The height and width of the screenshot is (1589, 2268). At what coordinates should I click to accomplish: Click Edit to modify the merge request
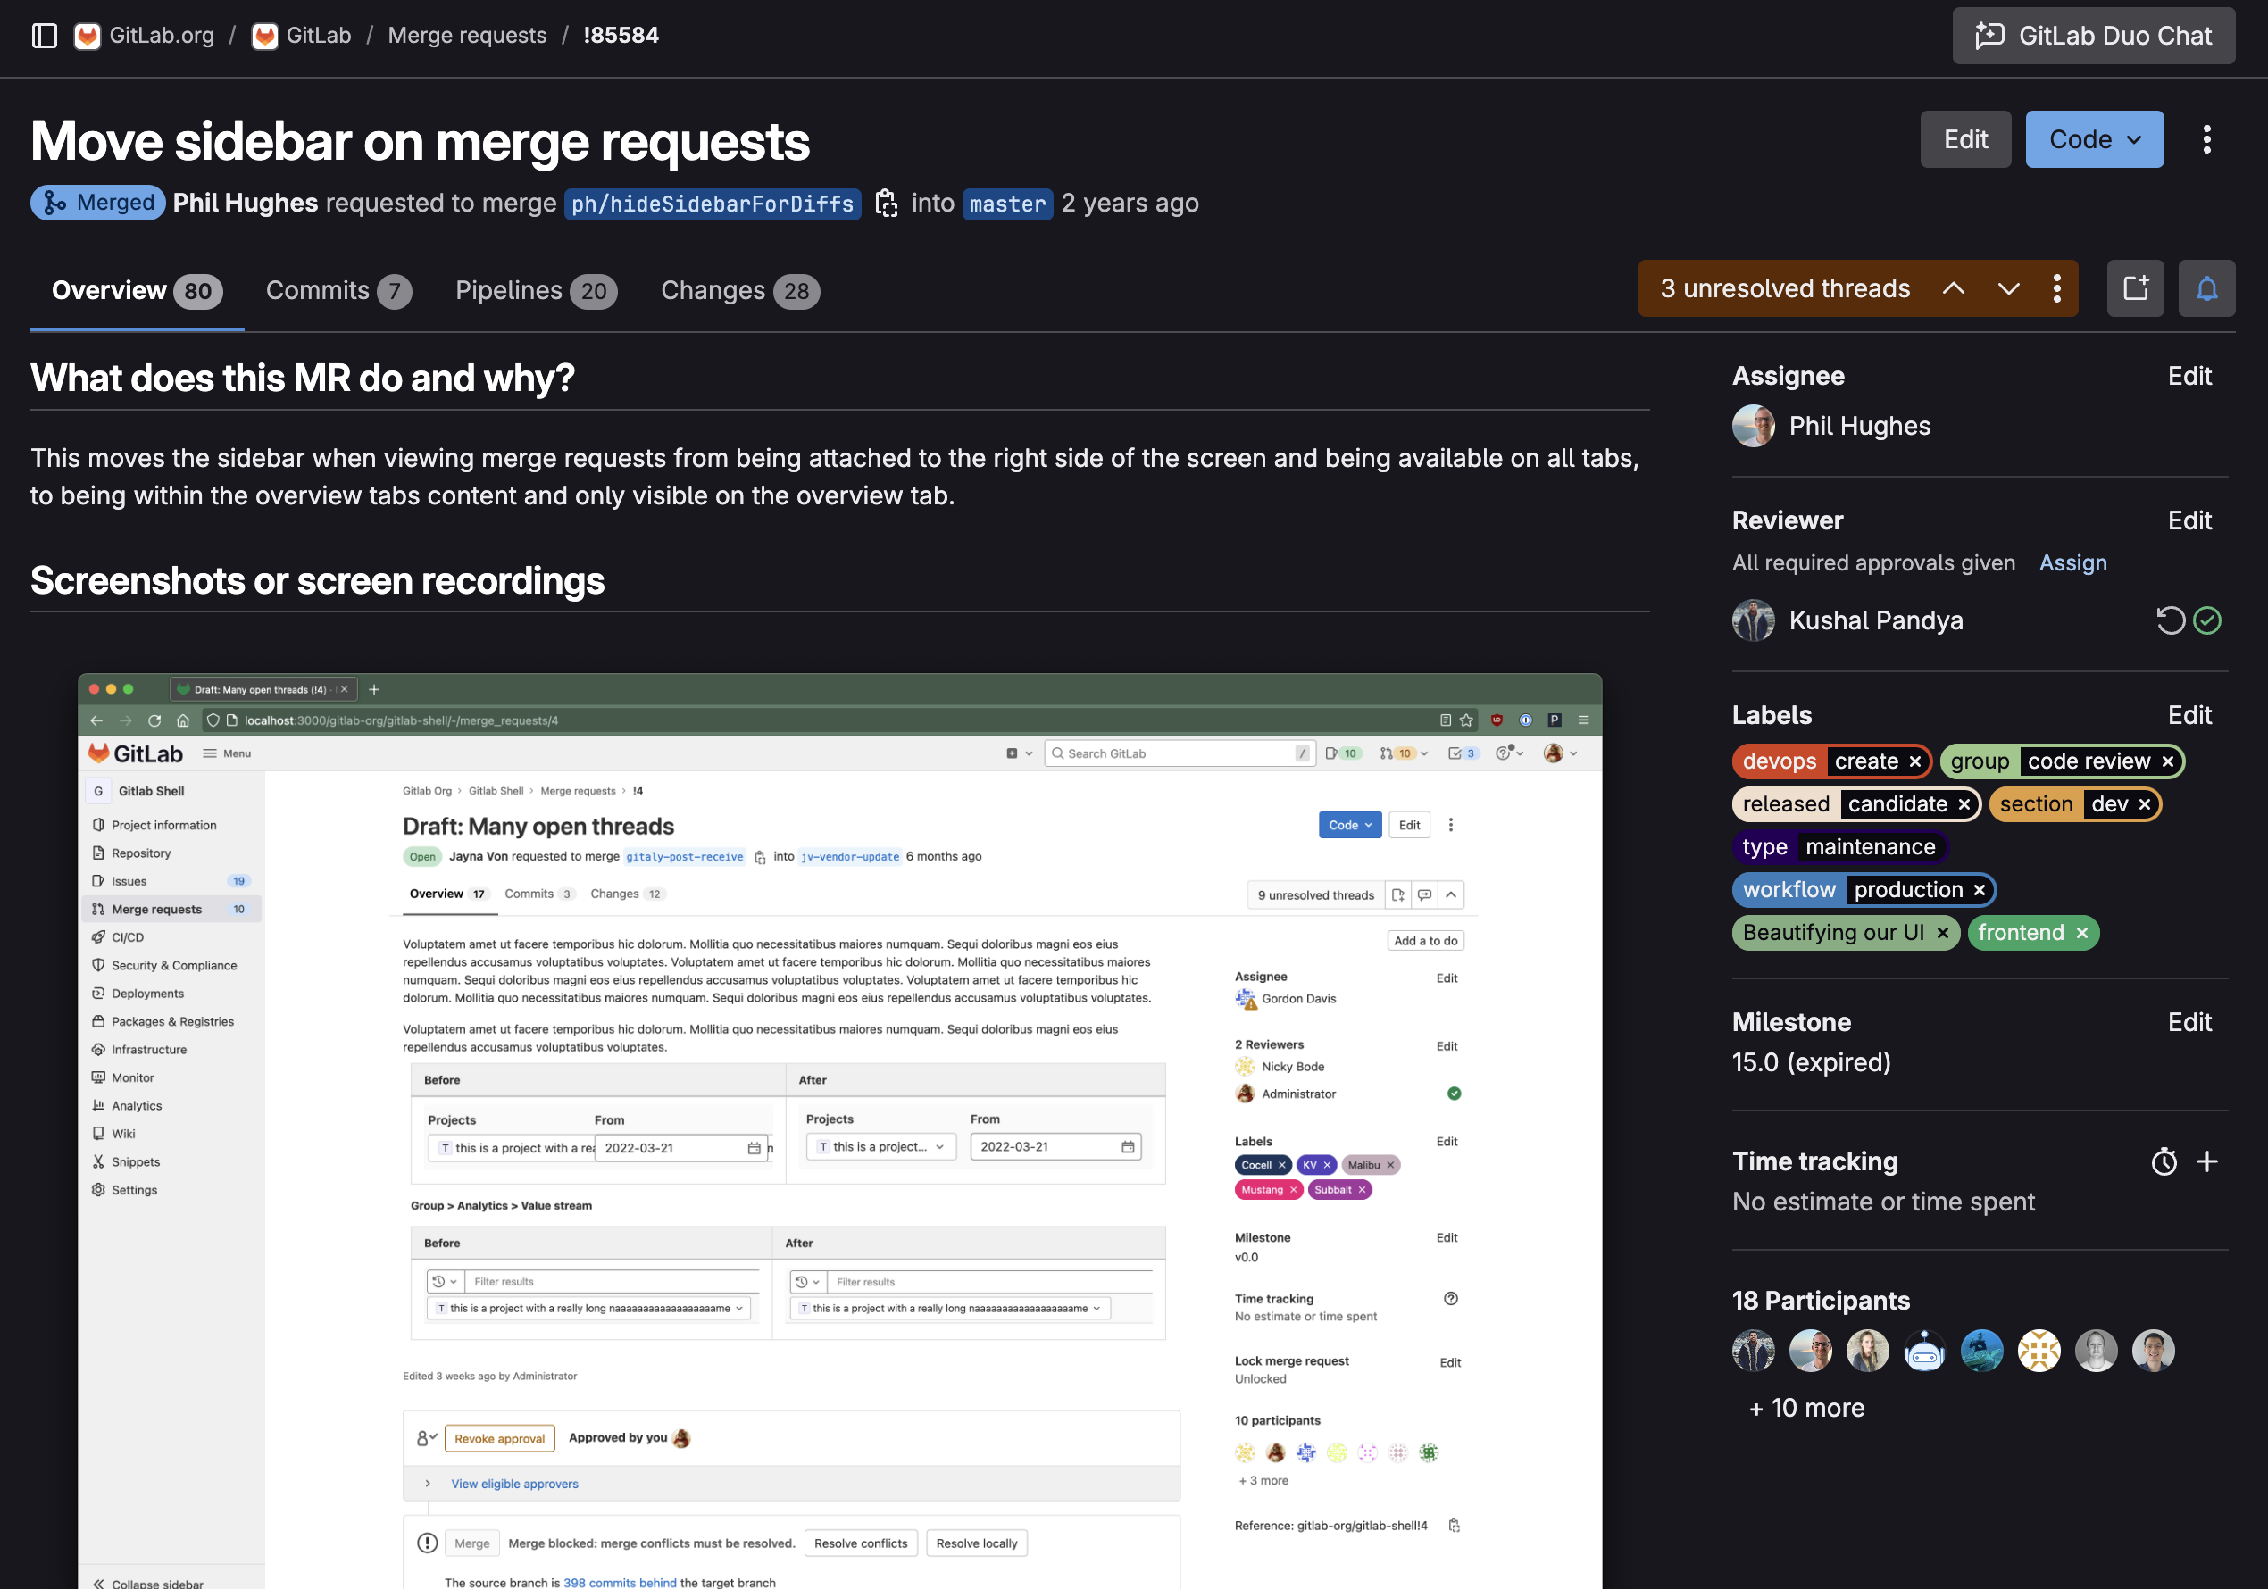[x=1965, y=139]
